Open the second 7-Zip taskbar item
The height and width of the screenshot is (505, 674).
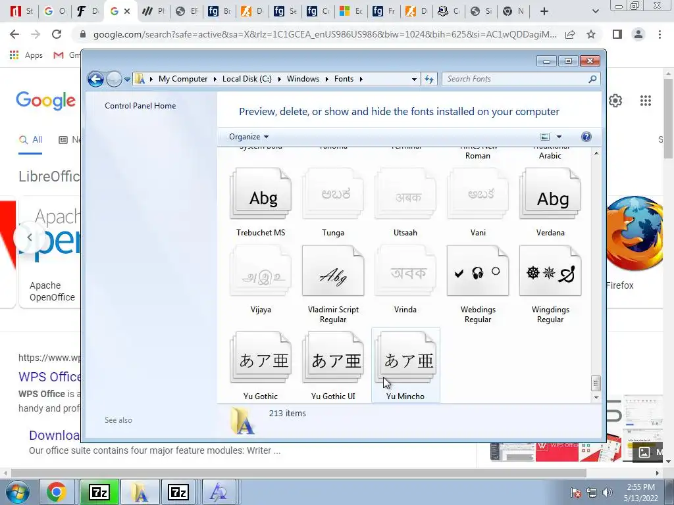(x=178, y=492)
